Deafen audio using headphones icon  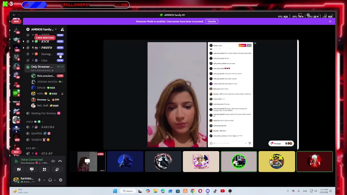(x=50, y=180)
